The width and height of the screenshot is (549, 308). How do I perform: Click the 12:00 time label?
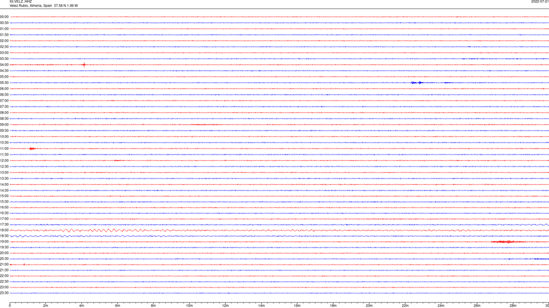(x=4, y=161)
